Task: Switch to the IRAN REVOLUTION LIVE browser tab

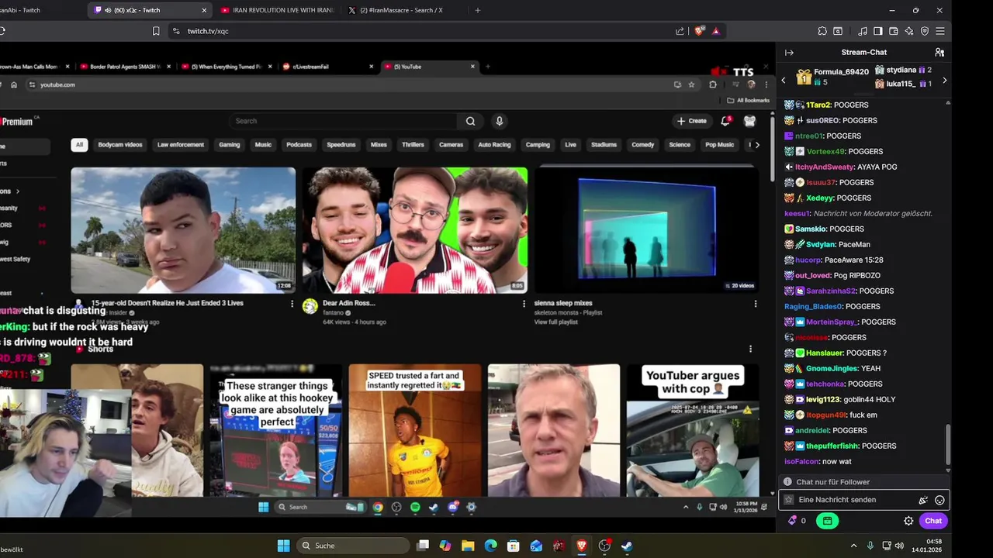Action: 277,10
